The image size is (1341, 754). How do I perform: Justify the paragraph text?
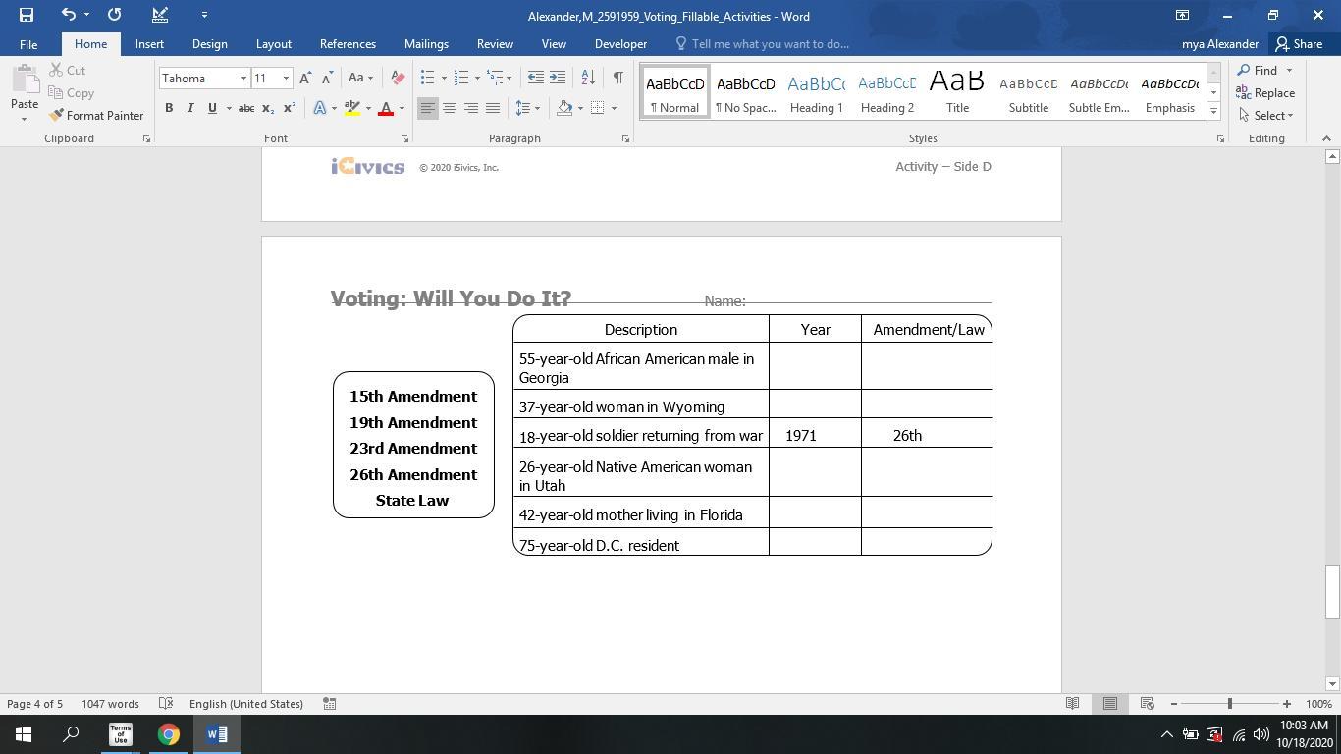click(x=493, y=108)
